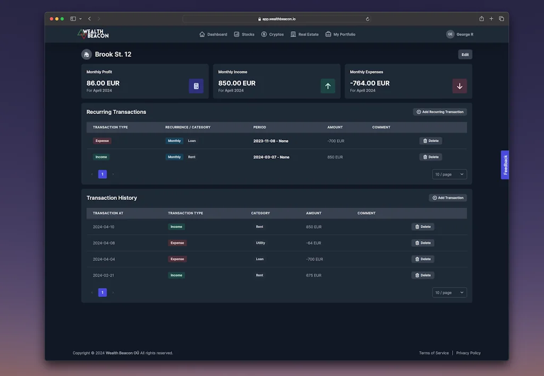Viewport: 544px width, 376px height.
Task: Click the calculator icon on Monthly Profit card
Action: pyautogui.click(x=196, y=85)
